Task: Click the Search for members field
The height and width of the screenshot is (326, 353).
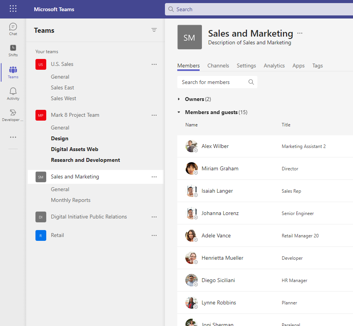Action: click(217, 82)
